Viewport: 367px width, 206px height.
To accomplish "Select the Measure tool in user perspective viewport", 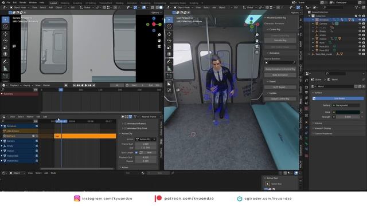I will [x=169, y=69].
